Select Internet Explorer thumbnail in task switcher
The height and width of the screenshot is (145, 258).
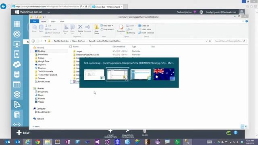click(141, 74)
